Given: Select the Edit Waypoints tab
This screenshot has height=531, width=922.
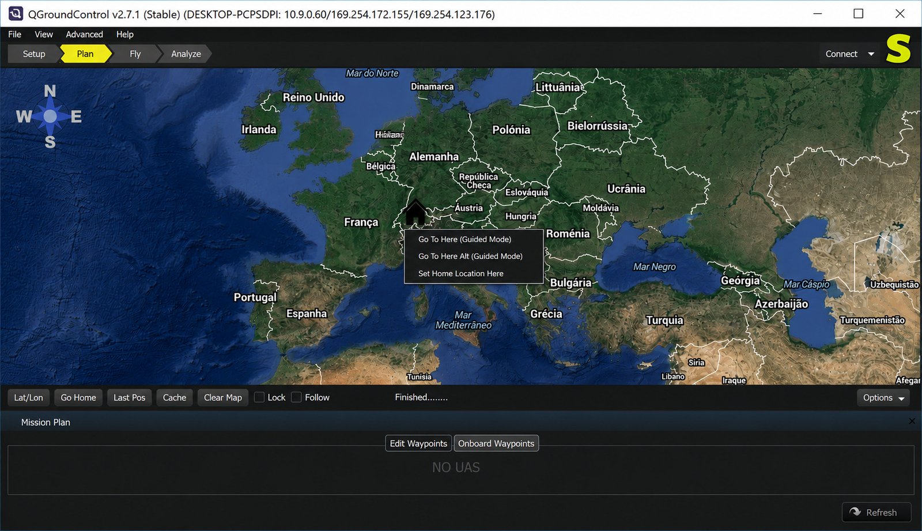Looking at the screenshot, I should pos(418,443).
